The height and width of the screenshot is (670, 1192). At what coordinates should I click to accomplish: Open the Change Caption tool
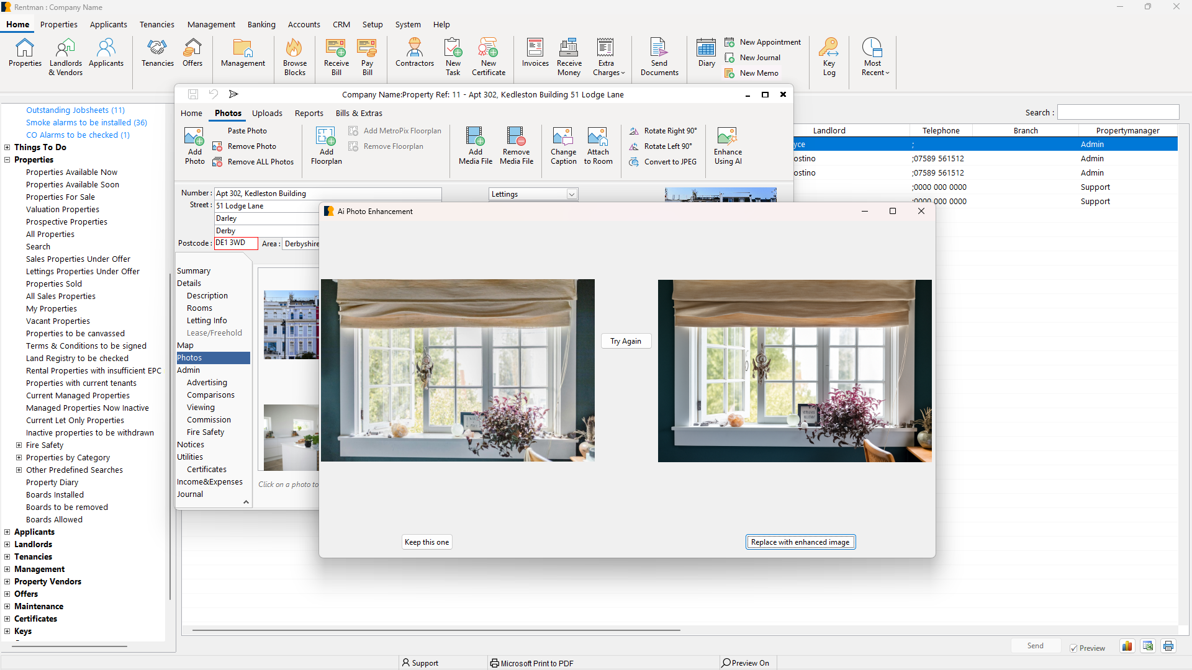563,145
